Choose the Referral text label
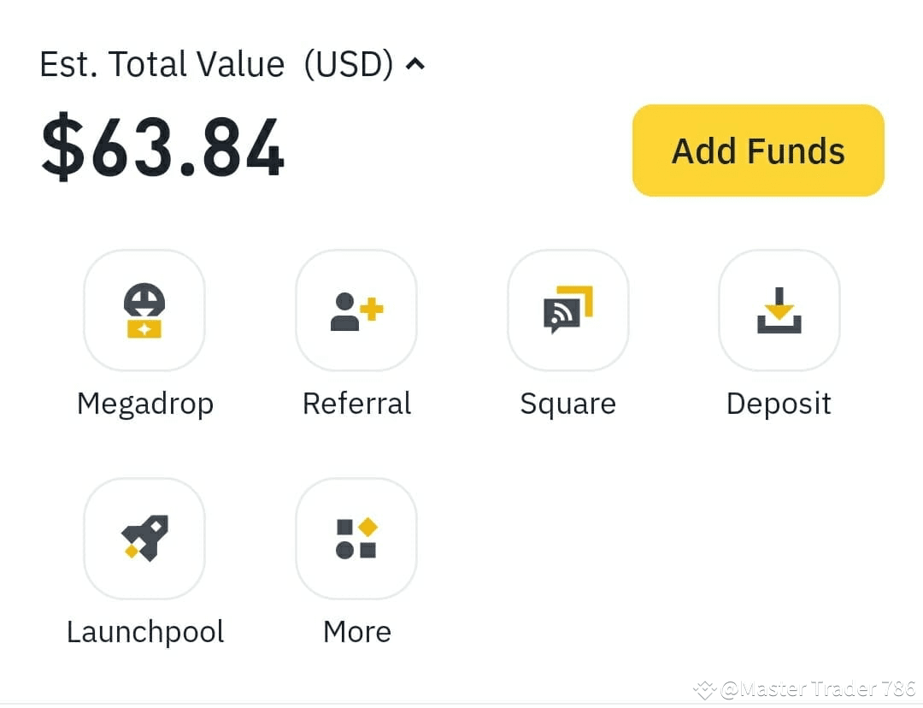 (356, 404)
